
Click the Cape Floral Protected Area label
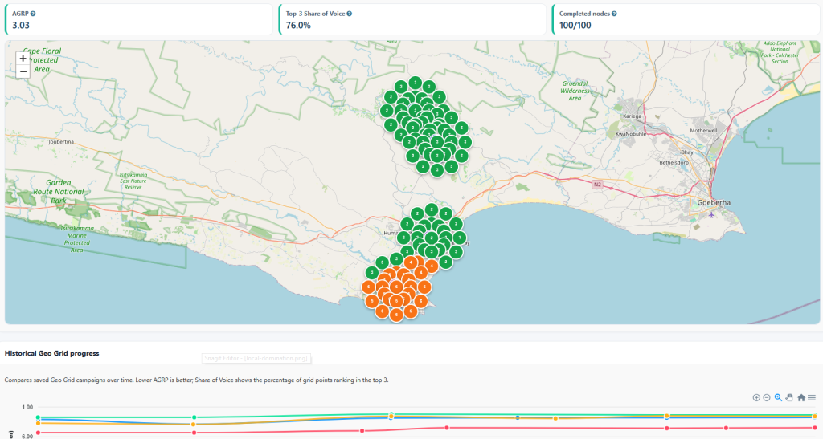coord(42,60)
